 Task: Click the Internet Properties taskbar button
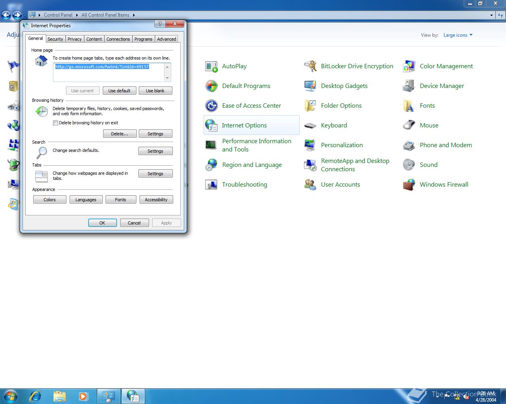pyautogui.click(x=133, y=396)
